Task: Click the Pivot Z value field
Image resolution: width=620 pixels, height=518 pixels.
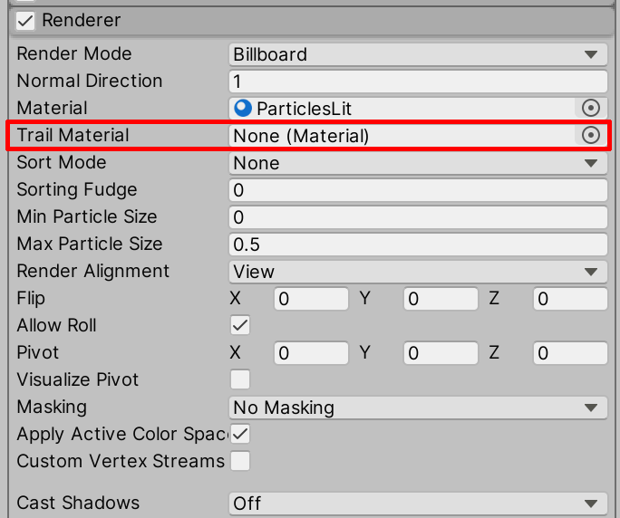Action: coord(570,353)
